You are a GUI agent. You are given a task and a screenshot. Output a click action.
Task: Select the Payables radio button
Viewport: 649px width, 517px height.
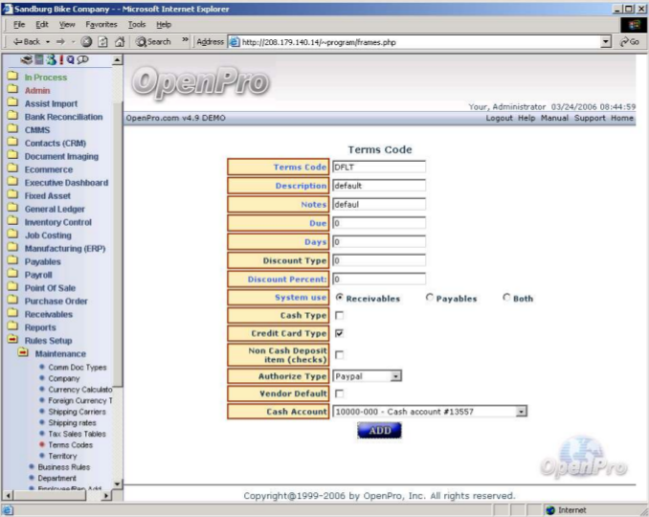tap(429, 298)
